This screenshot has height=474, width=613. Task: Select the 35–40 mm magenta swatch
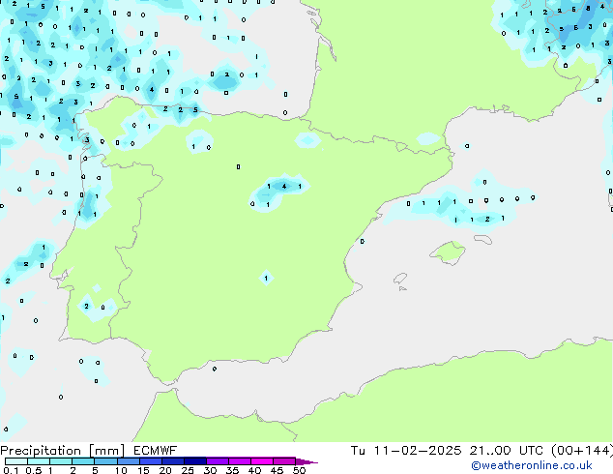[x=239, y=461]
